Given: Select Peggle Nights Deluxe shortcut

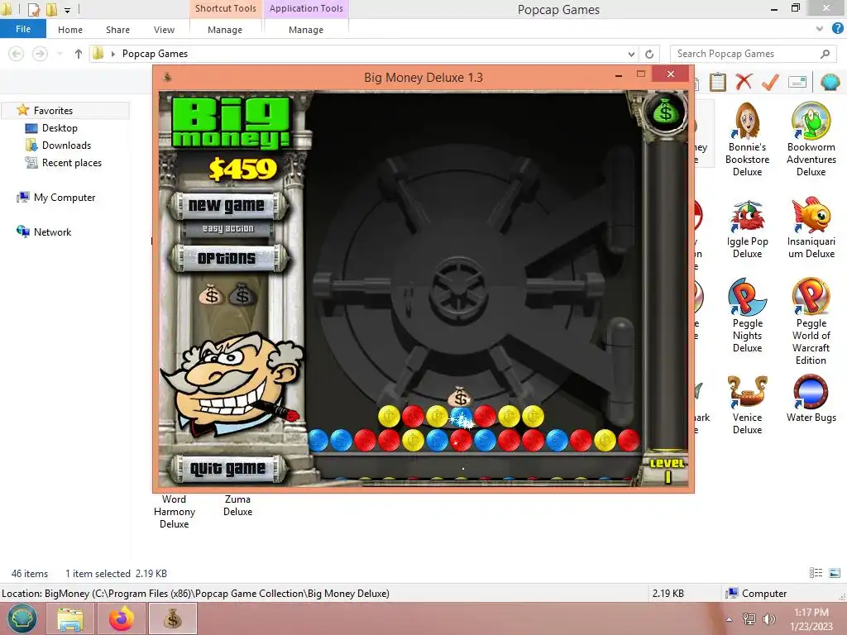Looking at the screenshot, I should [x=747, y=316].
